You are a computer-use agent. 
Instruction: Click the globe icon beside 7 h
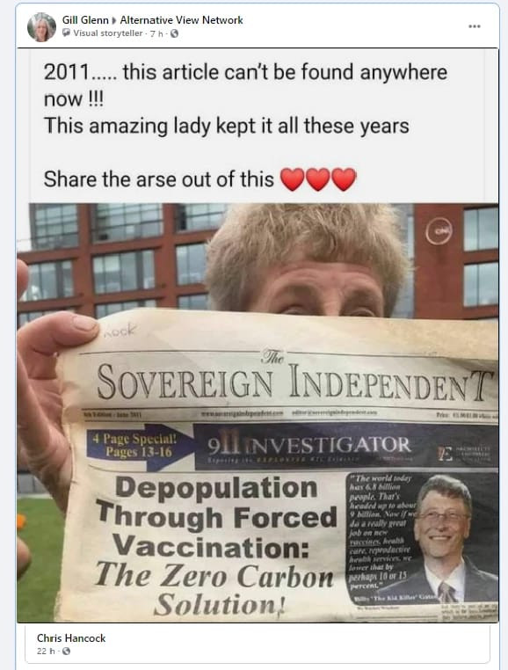click(174, 33)
